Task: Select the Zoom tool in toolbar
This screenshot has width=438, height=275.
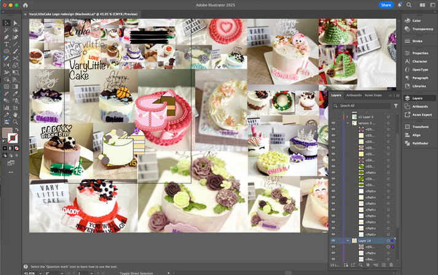Action: click(x=15, y=122)
